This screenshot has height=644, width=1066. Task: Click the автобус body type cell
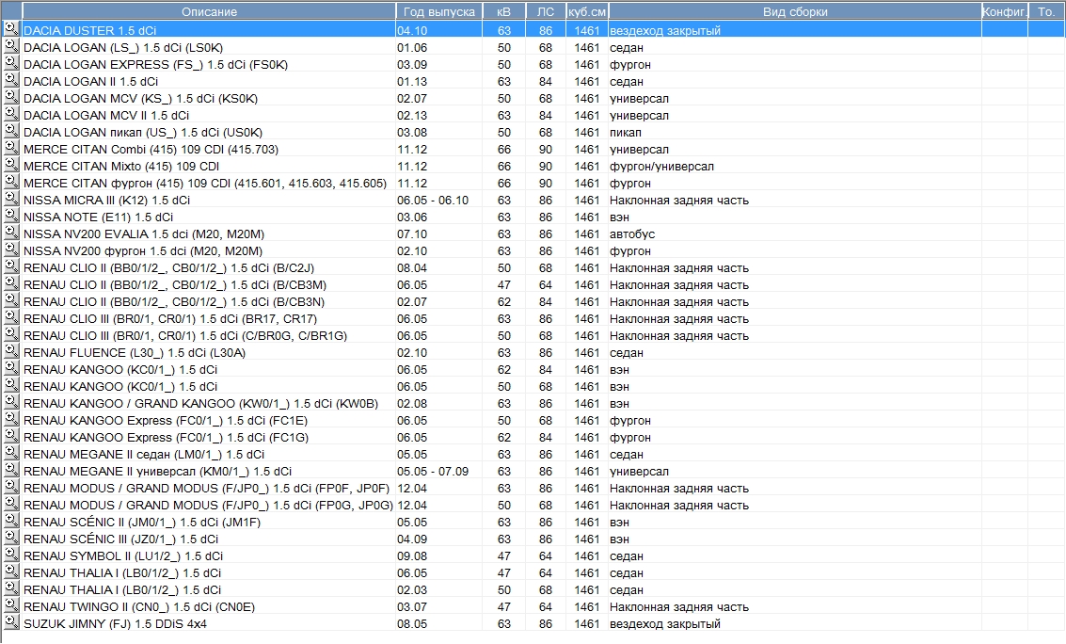click(x=632, y=233)
